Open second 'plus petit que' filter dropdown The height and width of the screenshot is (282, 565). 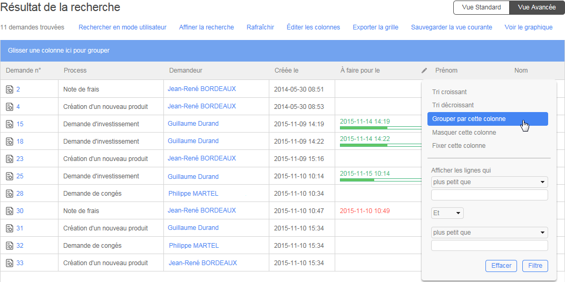pyautogui.click(x=489, y=233)
